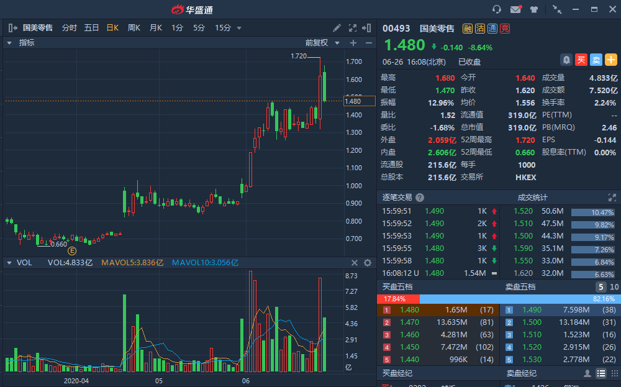This screenshot has width=621, height=387.
Task: Collapse left sidebar panel icon
Action: [12, 28]
